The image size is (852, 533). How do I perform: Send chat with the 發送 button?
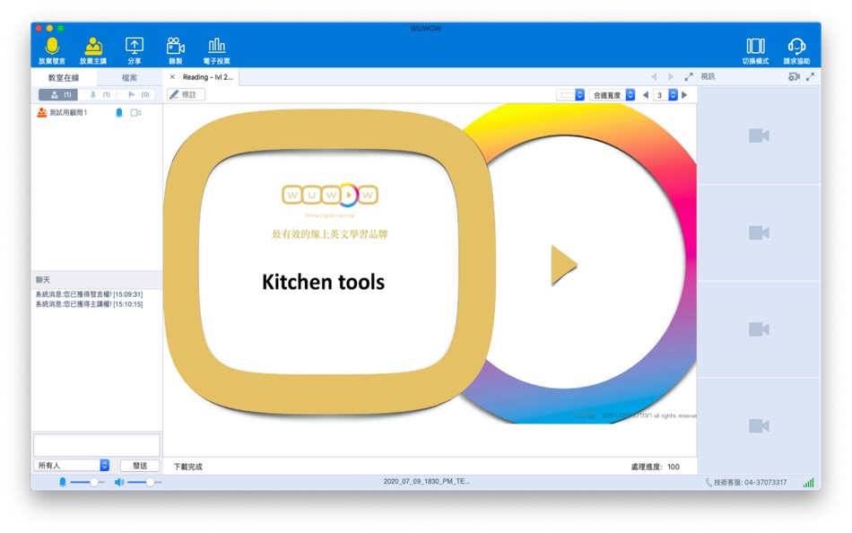(140, 466)
